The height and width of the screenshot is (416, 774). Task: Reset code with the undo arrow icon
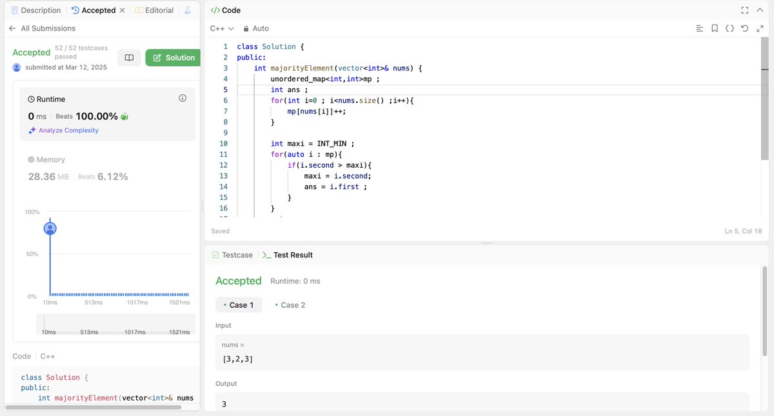point(744,28)
